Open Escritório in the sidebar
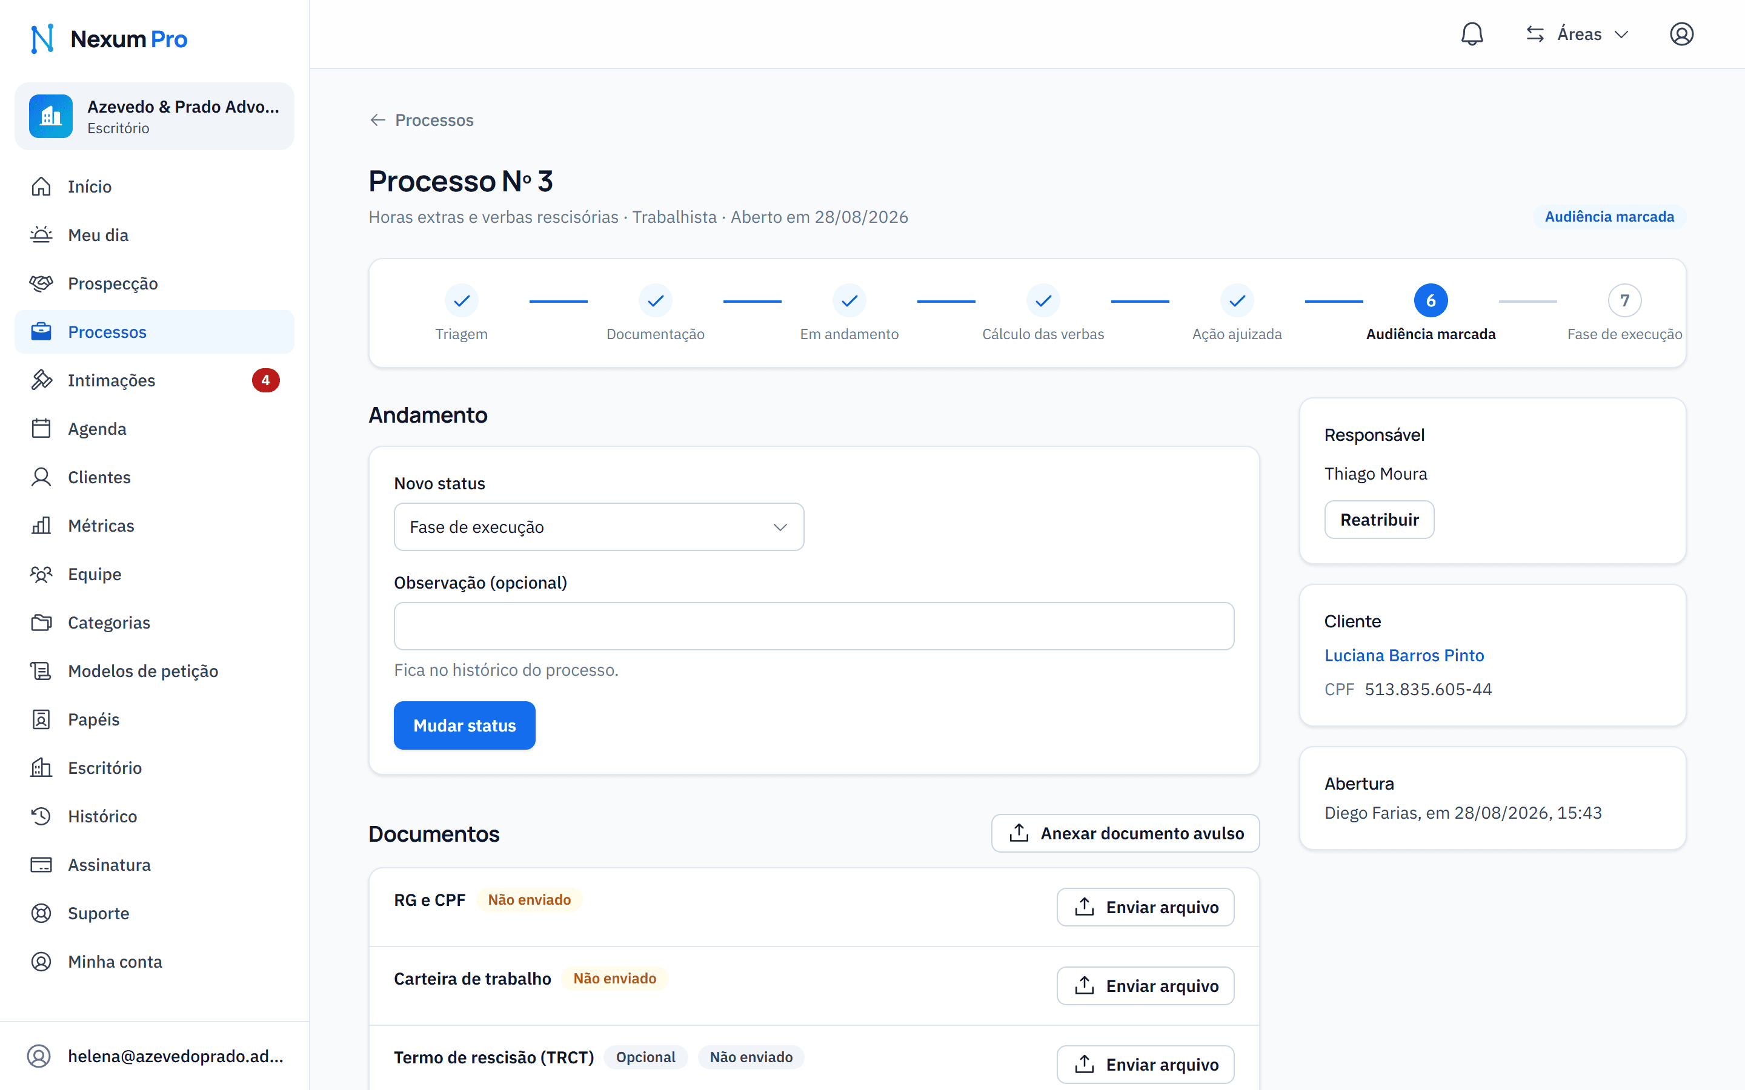Image resolution: width=1745 pixels, height=1090 pixels. pyautogui.click(x=155, y=768)
